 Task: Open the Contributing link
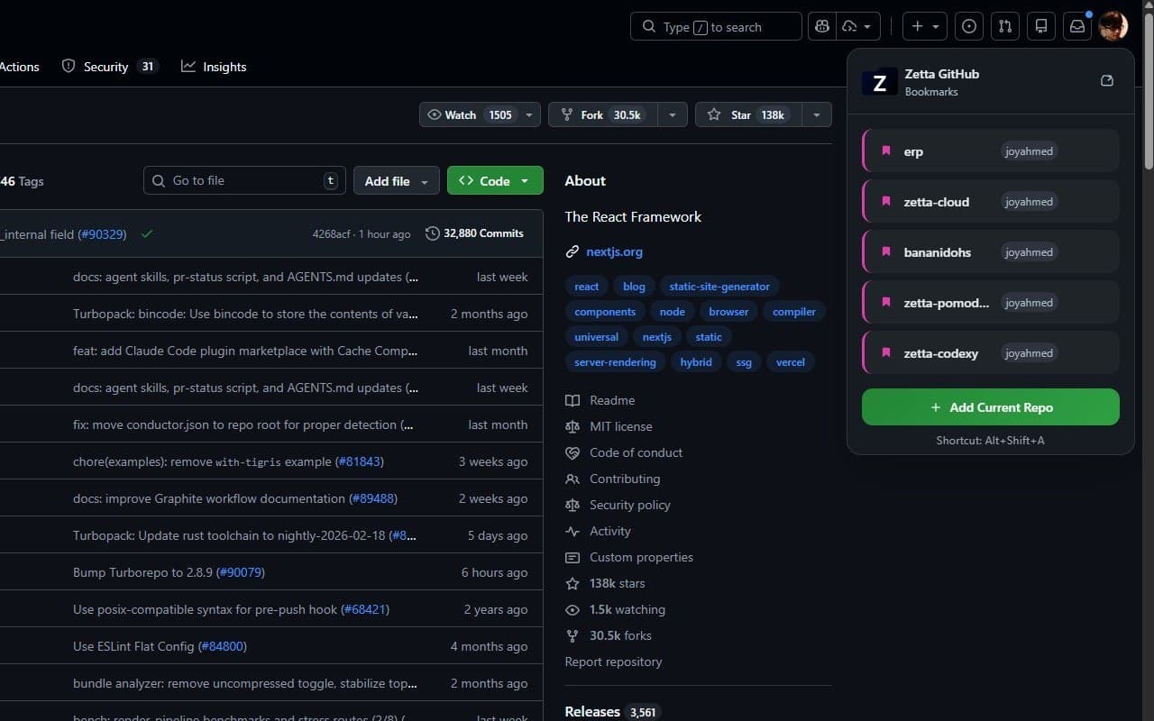coord(625,479)
